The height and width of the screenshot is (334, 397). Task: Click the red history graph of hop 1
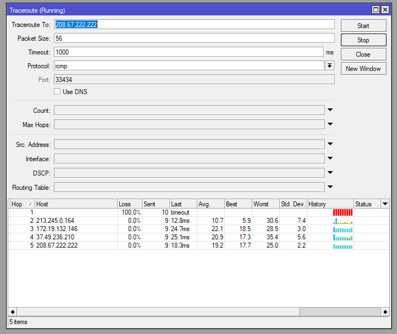[x=343, y=212]
